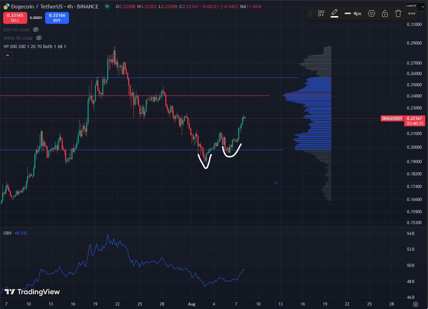
Task: Show the hidden EMA 50 indicator
Action: [35, 29]
